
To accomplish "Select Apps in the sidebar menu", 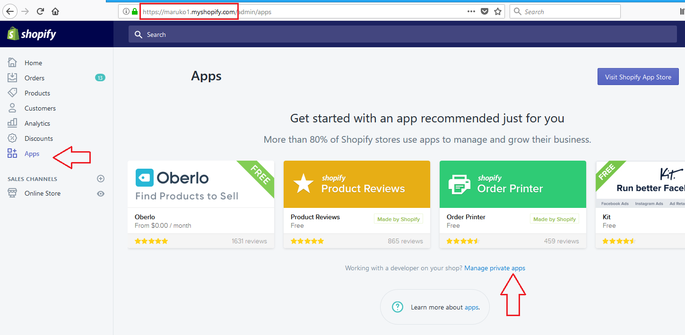I will click(32, 154).
